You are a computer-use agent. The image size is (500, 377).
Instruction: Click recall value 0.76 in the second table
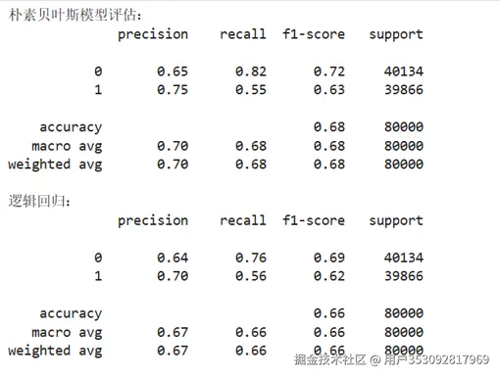[251, 258]
